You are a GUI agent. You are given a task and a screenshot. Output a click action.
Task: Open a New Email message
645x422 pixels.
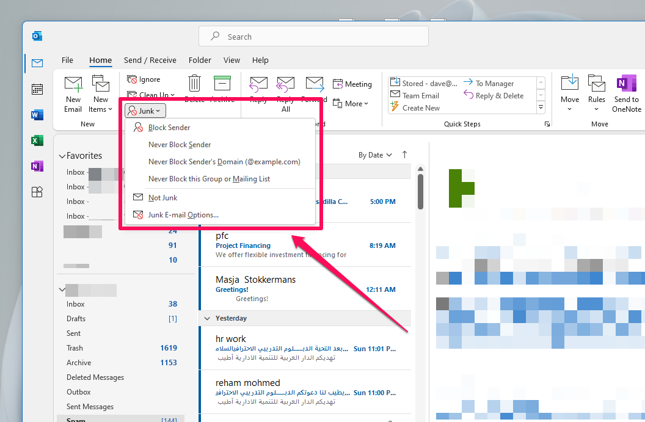click(73, 92)
